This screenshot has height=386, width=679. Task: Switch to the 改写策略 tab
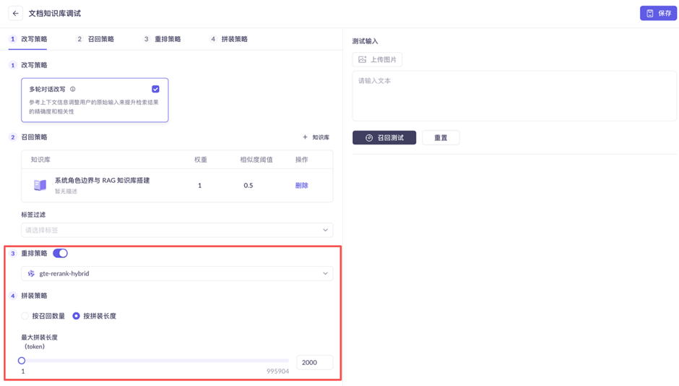pyautogui.click(x=29, y=39)
